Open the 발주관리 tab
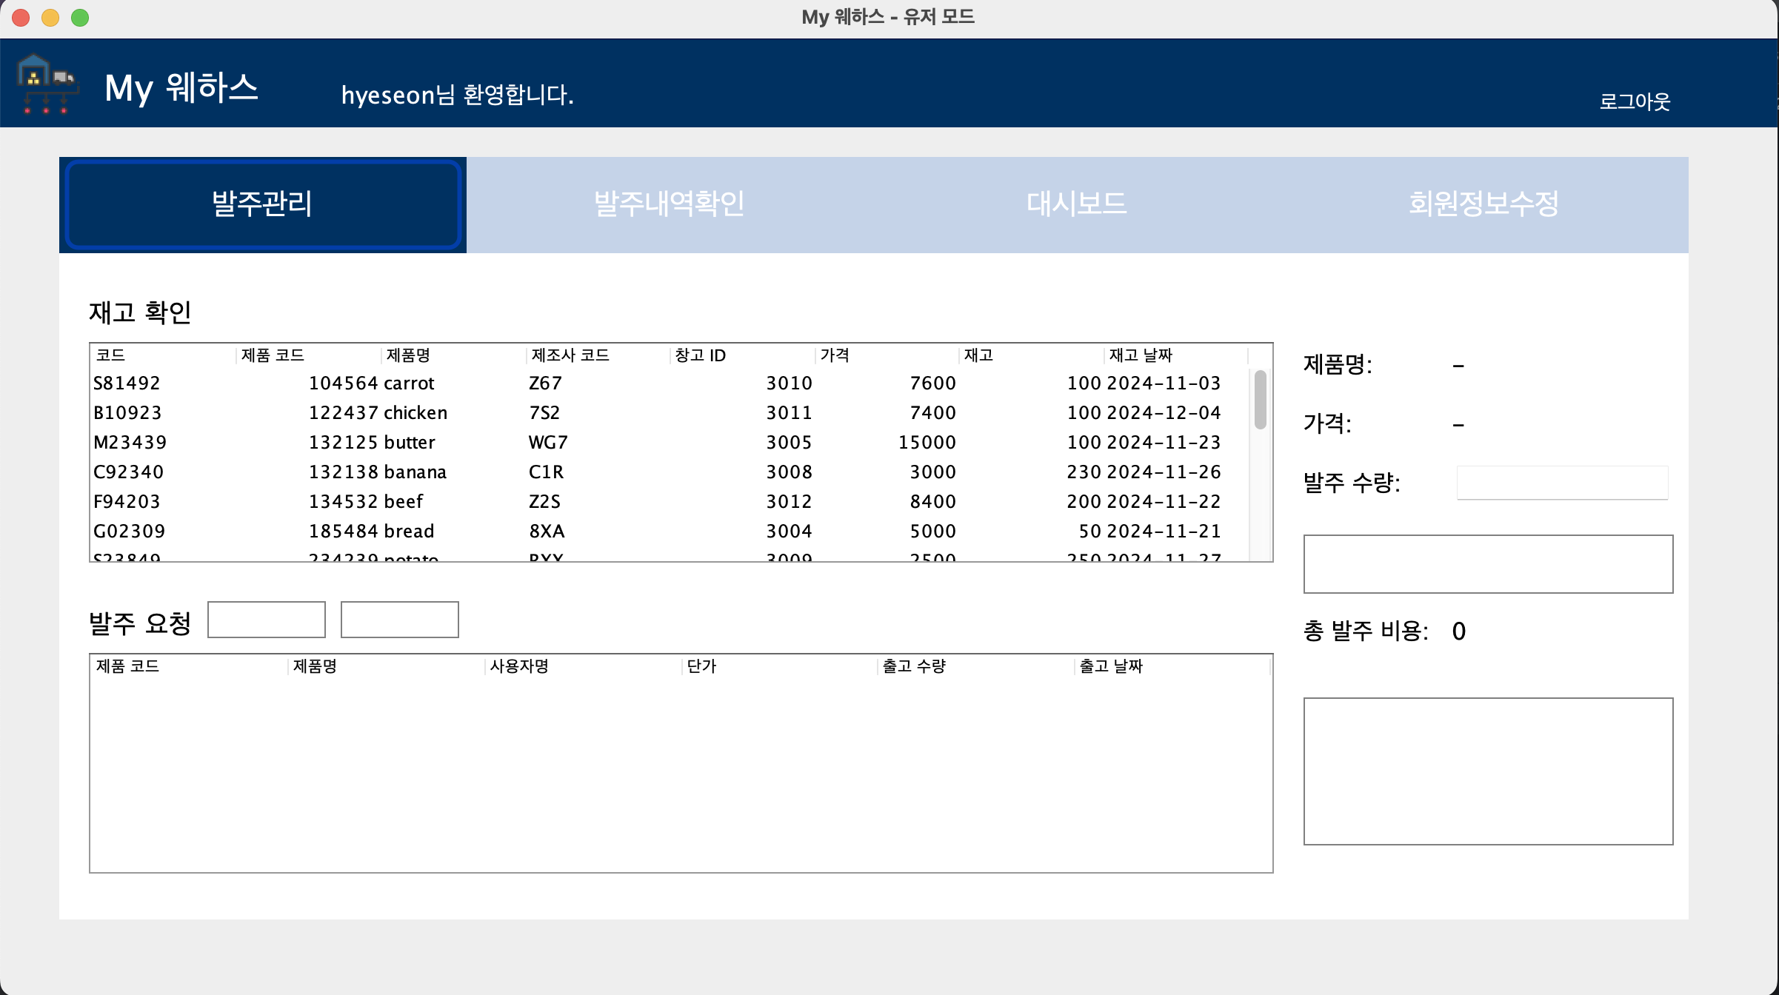The width and height of the screenshot is (1779, 995). [x=263, y=205]
